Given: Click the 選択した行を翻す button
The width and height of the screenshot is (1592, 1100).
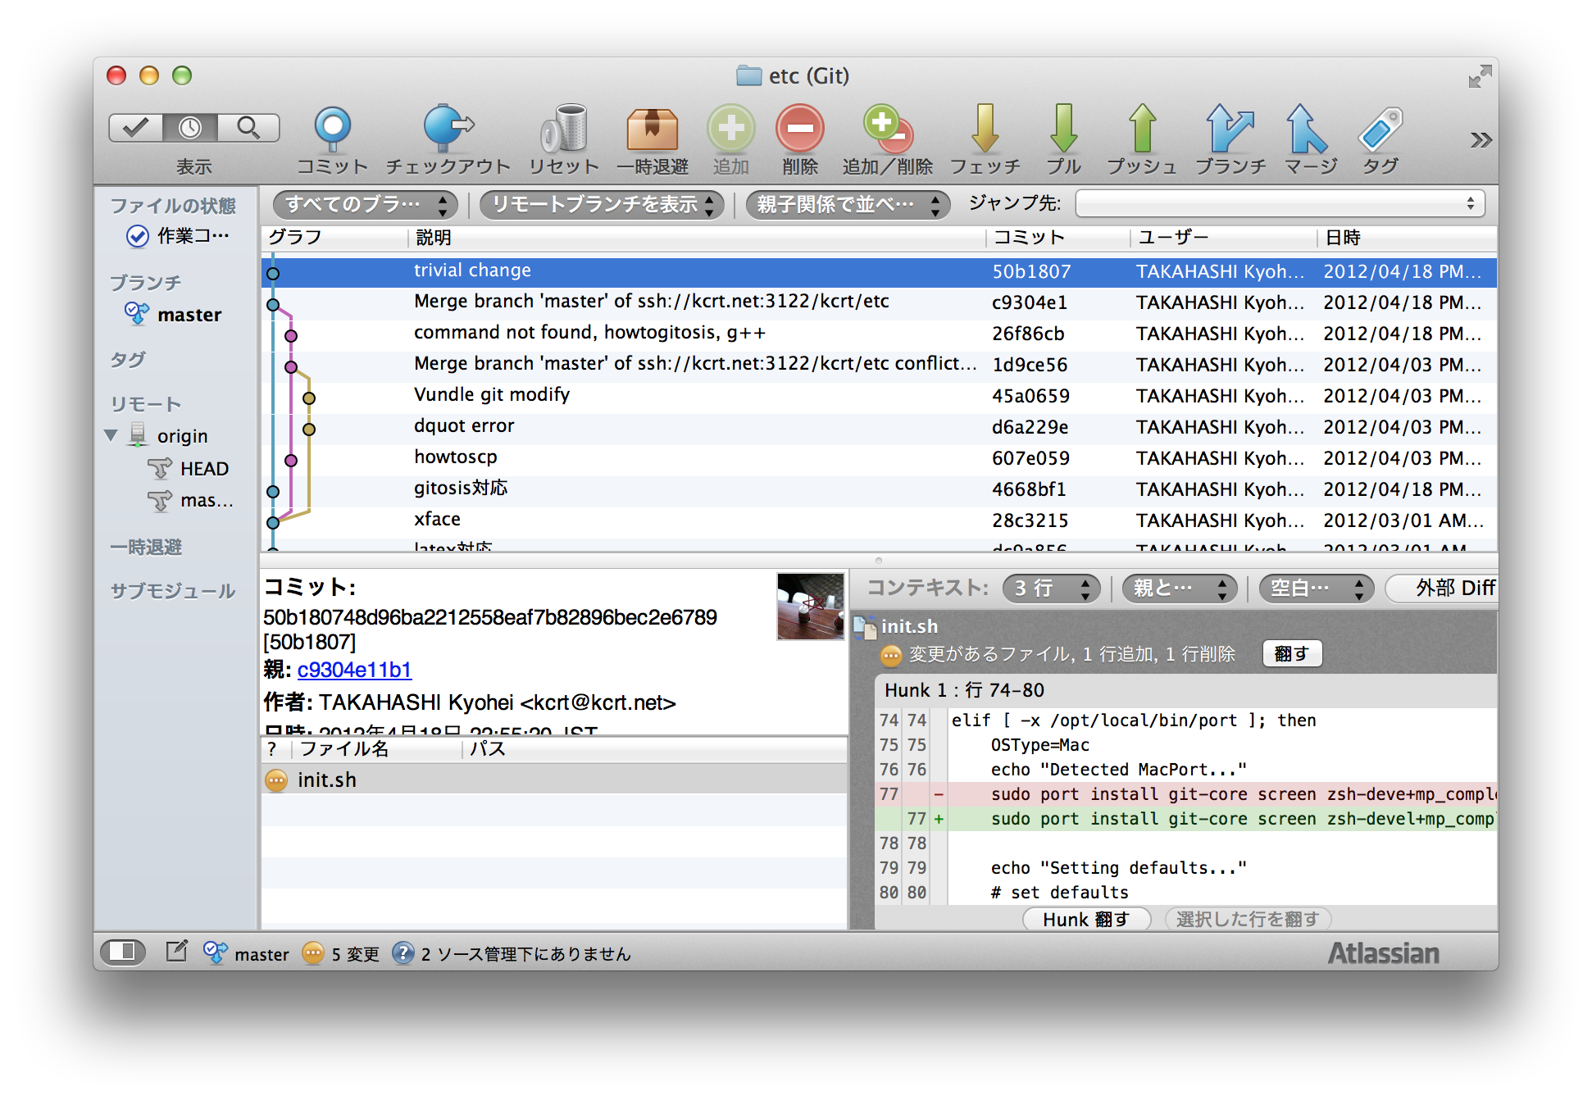Looking at the screenshot, I should pyautogui.click(x=1247, y=920).
